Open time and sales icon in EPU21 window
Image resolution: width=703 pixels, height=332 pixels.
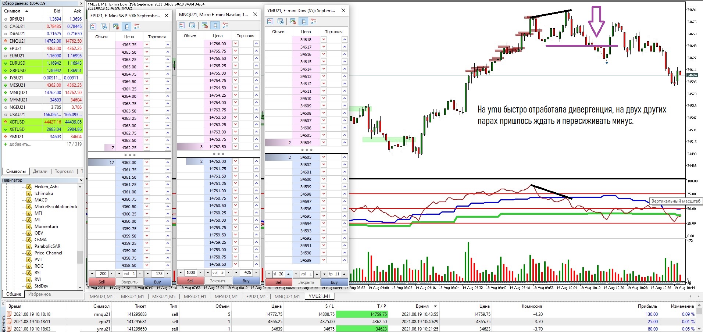[104, 26]
